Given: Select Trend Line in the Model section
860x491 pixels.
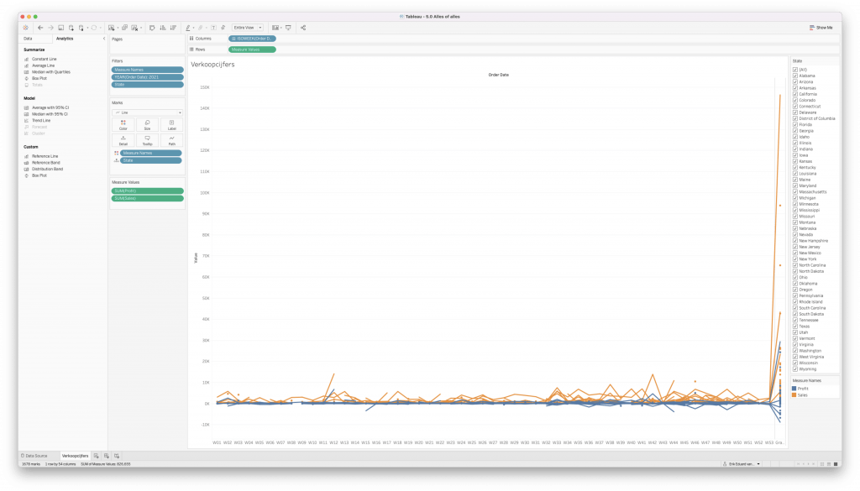Looking at the screenshot, I should click(x=42, y=120).
